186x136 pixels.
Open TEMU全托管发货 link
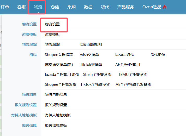click(x=133, y=75)
